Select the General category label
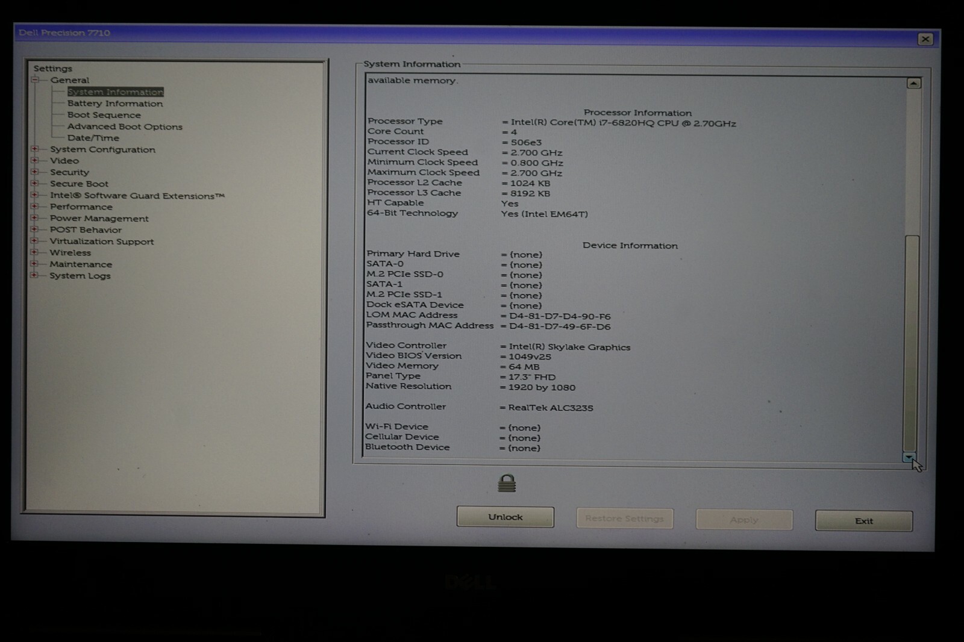 (x=69, y=80)
